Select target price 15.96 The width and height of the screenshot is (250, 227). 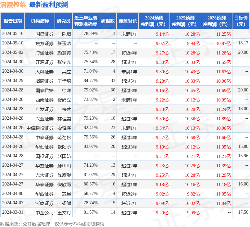[x=243, y=156]
